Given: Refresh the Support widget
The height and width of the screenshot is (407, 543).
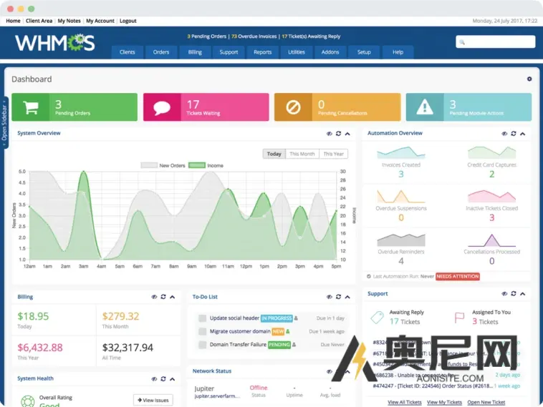Looking at the screenshot, I should (x=514, y=293).
